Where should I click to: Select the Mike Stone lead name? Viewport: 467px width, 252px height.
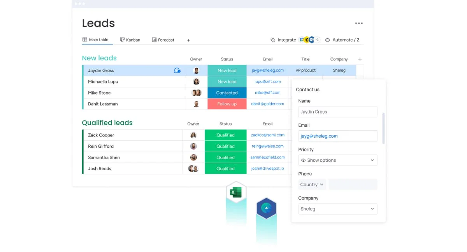(x=99, y=93)
